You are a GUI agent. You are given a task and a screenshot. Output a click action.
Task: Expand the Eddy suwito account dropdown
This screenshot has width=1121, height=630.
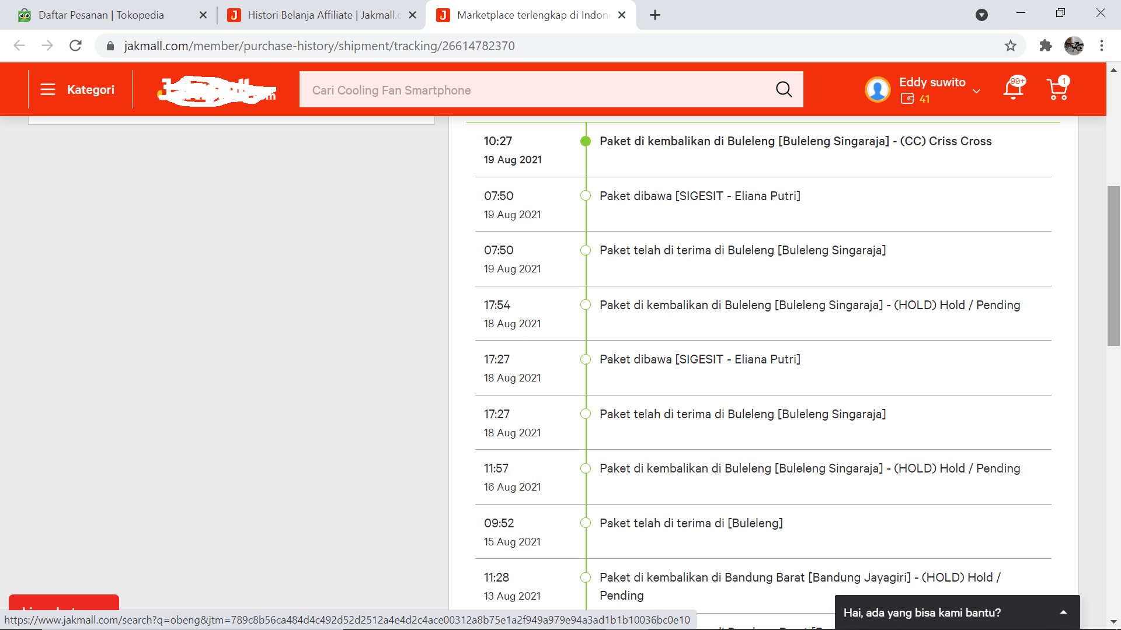coord(976,91)
